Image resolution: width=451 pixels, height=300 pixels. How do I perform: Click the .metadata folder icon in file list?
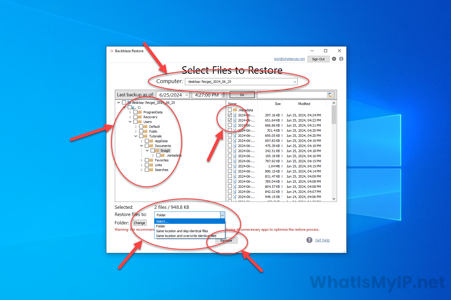point(235,110)
